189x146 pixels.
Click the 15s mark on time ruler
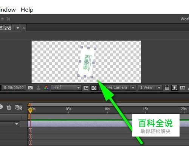146,109
